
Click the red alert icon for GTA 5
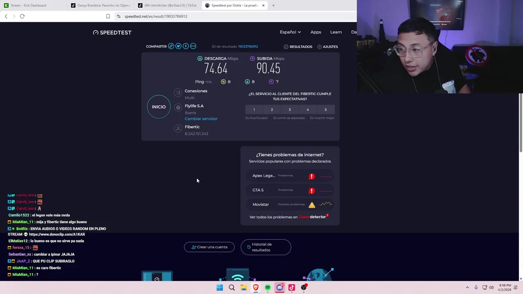point(312,191)
